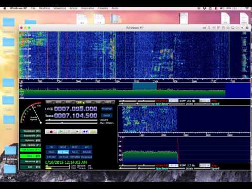Open Options [F7]
Image resolution: width=252 pixels, height=189 pixels.
(x=30, y=140)
